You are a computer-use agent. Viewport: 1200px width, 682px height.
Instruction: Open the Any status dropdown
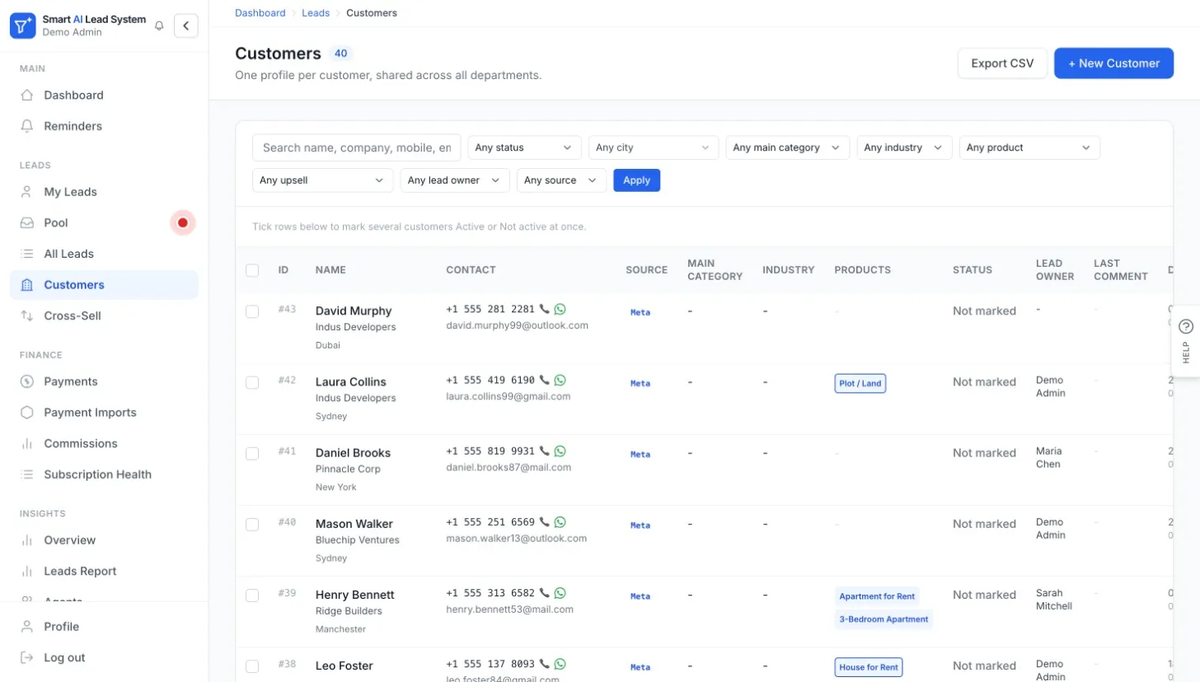tap(524, 147)
